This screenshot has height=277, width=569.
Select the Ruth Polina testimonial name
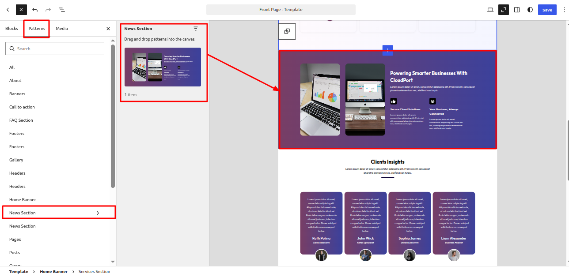(321, 238)
